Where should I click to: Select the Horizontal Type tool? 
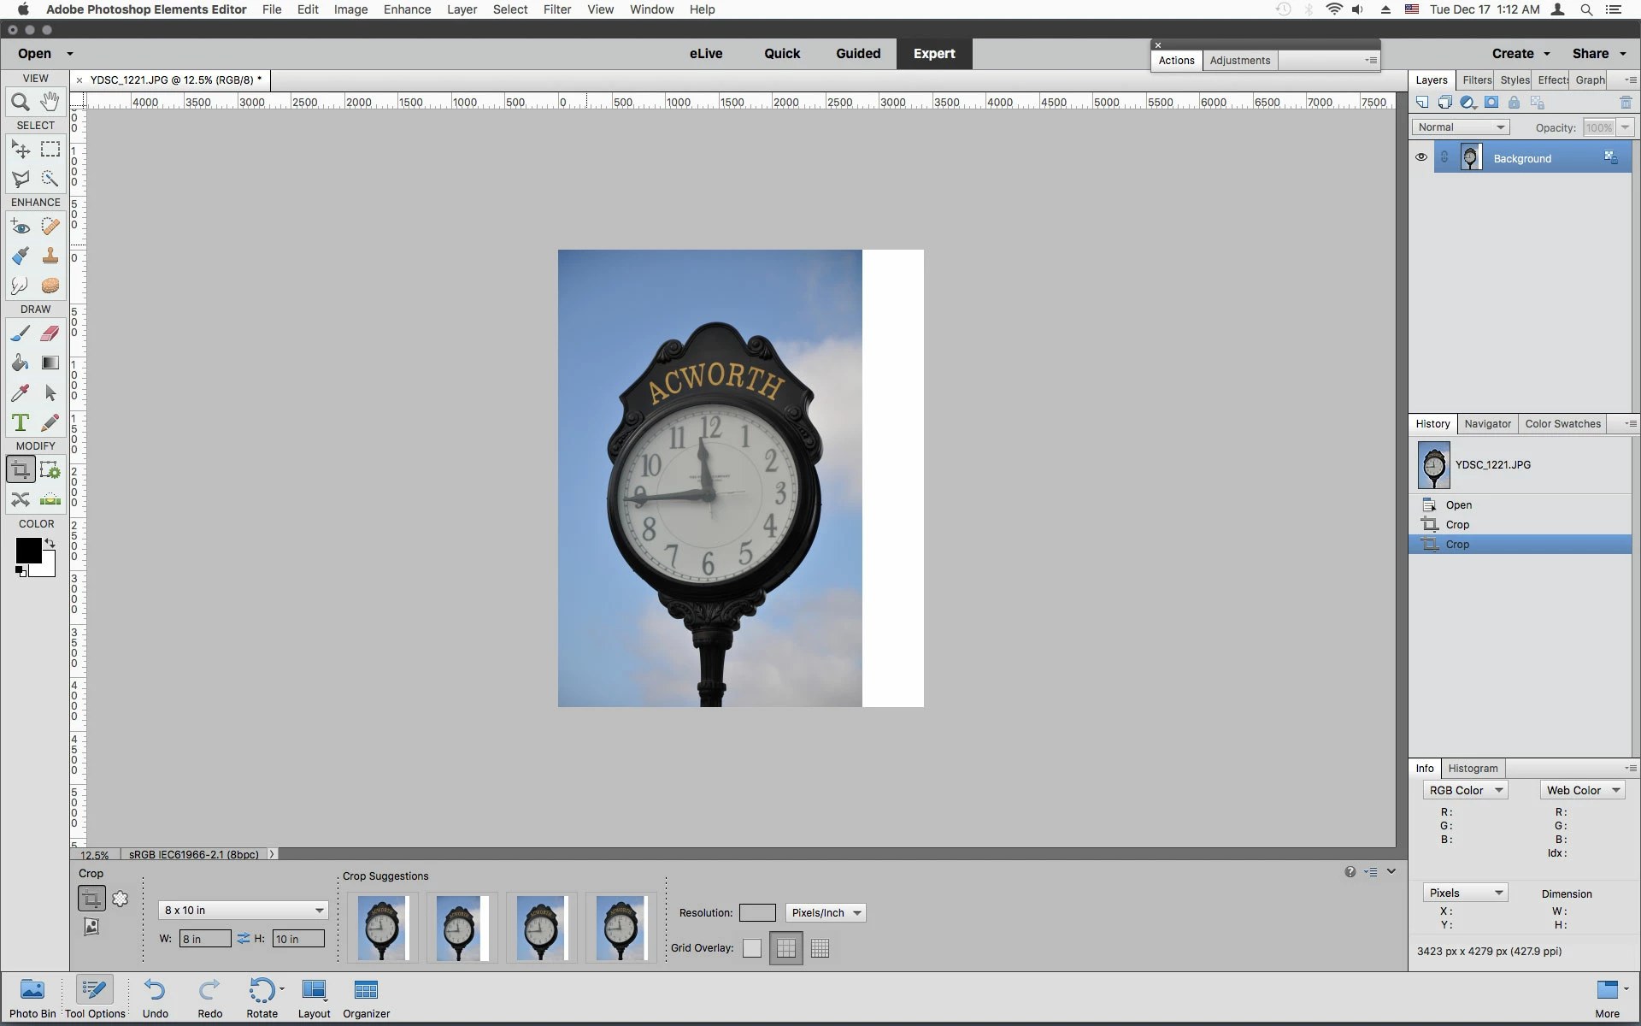pyautogui.click(x=21, y=422)
